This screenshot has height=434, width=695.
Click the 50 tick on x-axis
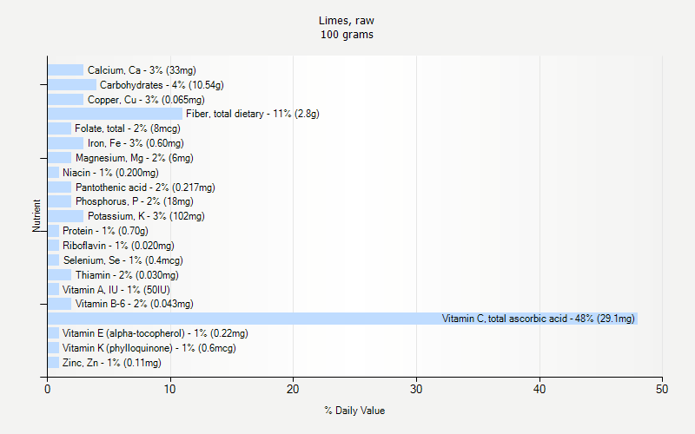click(x=663, y=390)
